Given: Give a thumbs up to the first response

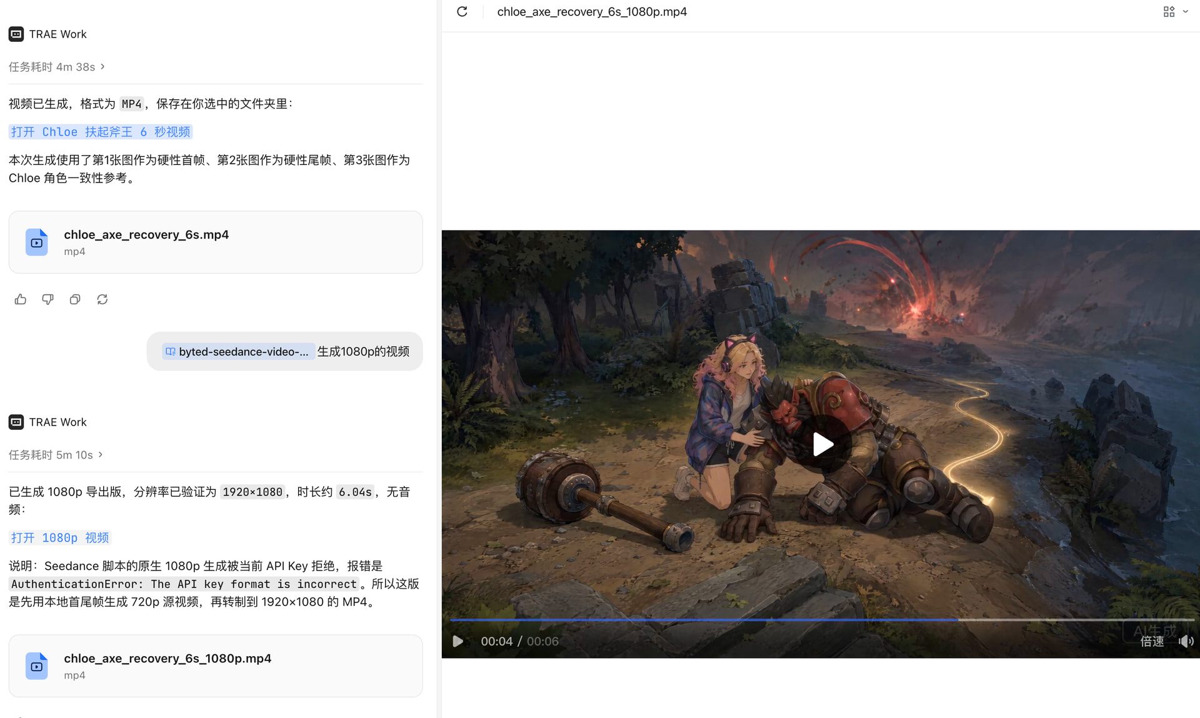Looking at the screenshot, I should tap(21, 299).
